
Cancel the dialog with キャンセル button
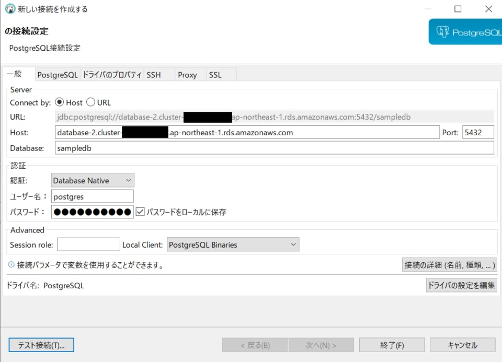pos(462,345)
